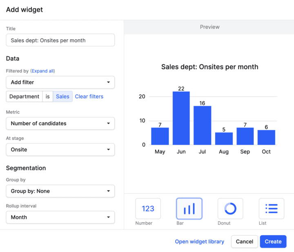Click the Expand all filters link
Image resolution: width=294 pixels, height=252 pixels.
tap(42, 71)
